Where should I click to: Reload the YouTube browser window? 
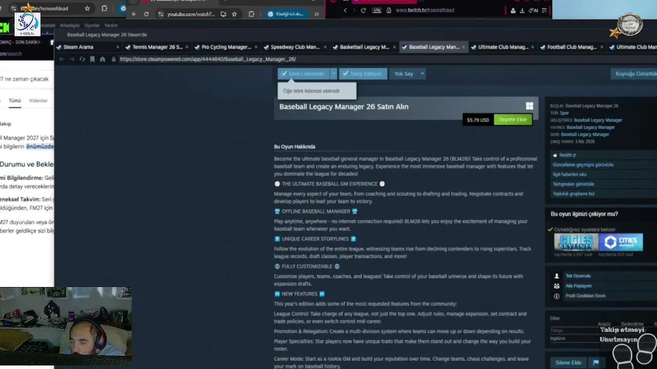tap(146, 14)
